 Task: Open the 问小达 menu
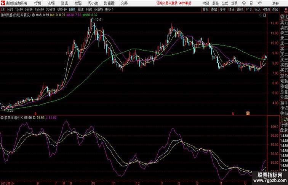tap(93, 3)
